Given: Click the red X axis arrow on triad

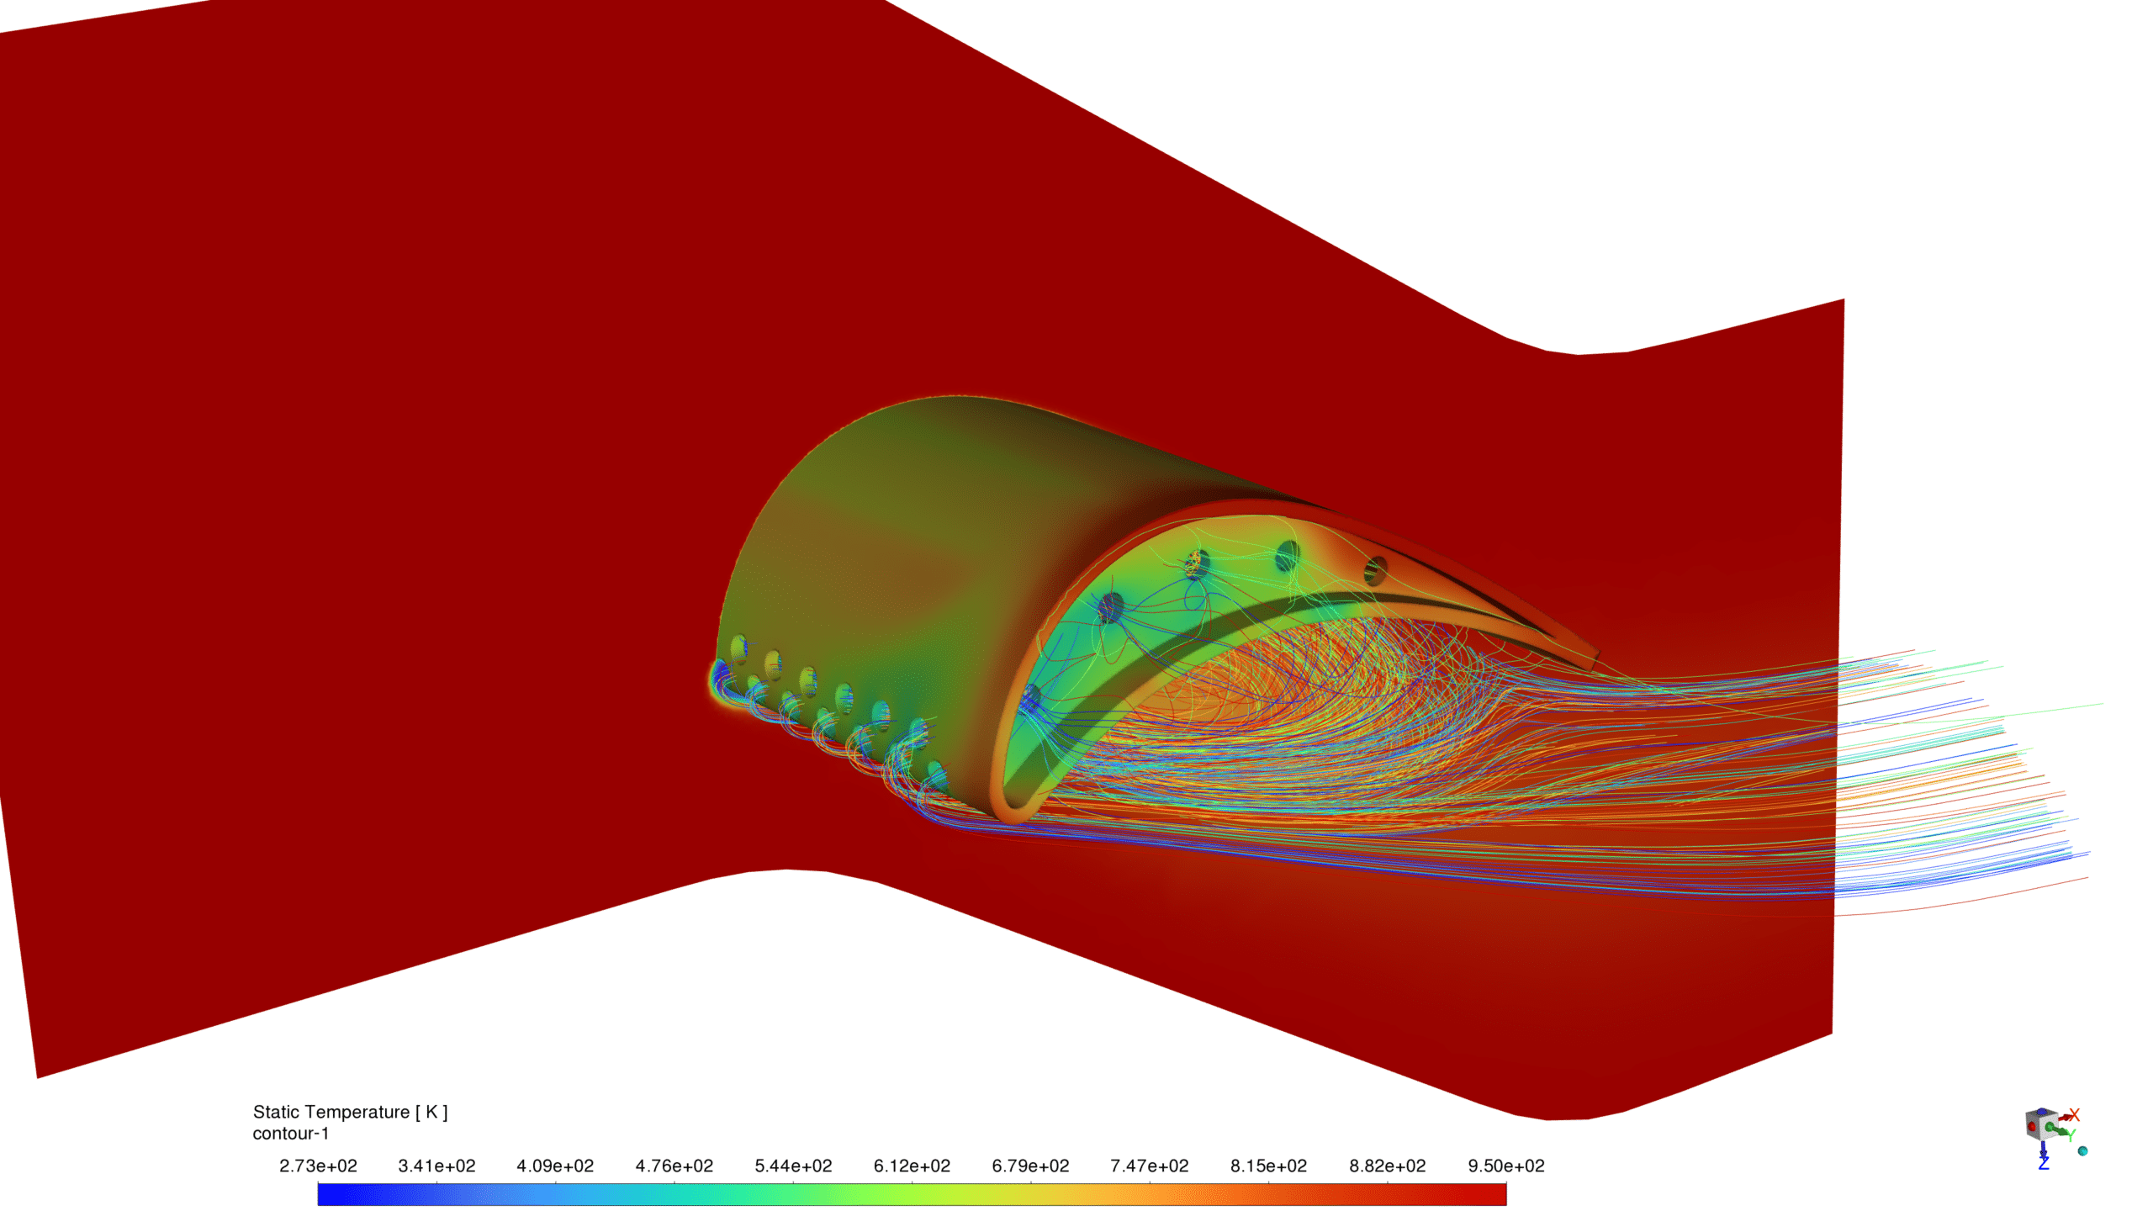Looking at the screenshot, I should click(2066, 1118).
